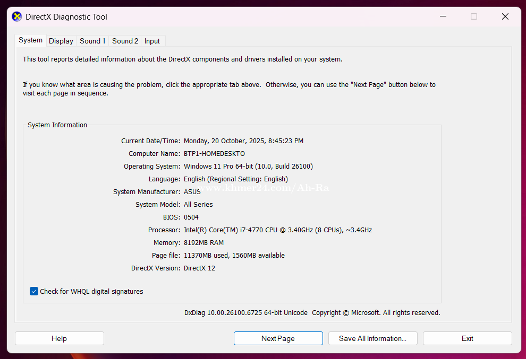Viewport: 526px width, 359px height.
Task: Click the Windows 11 Pro operating system value
Action: click(248, 167)
